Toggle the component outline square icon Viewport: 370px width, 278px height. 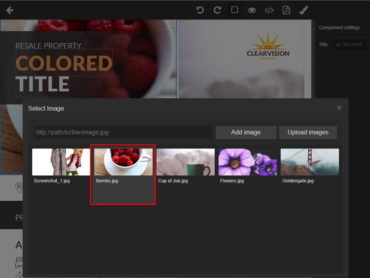click(235, 10)
